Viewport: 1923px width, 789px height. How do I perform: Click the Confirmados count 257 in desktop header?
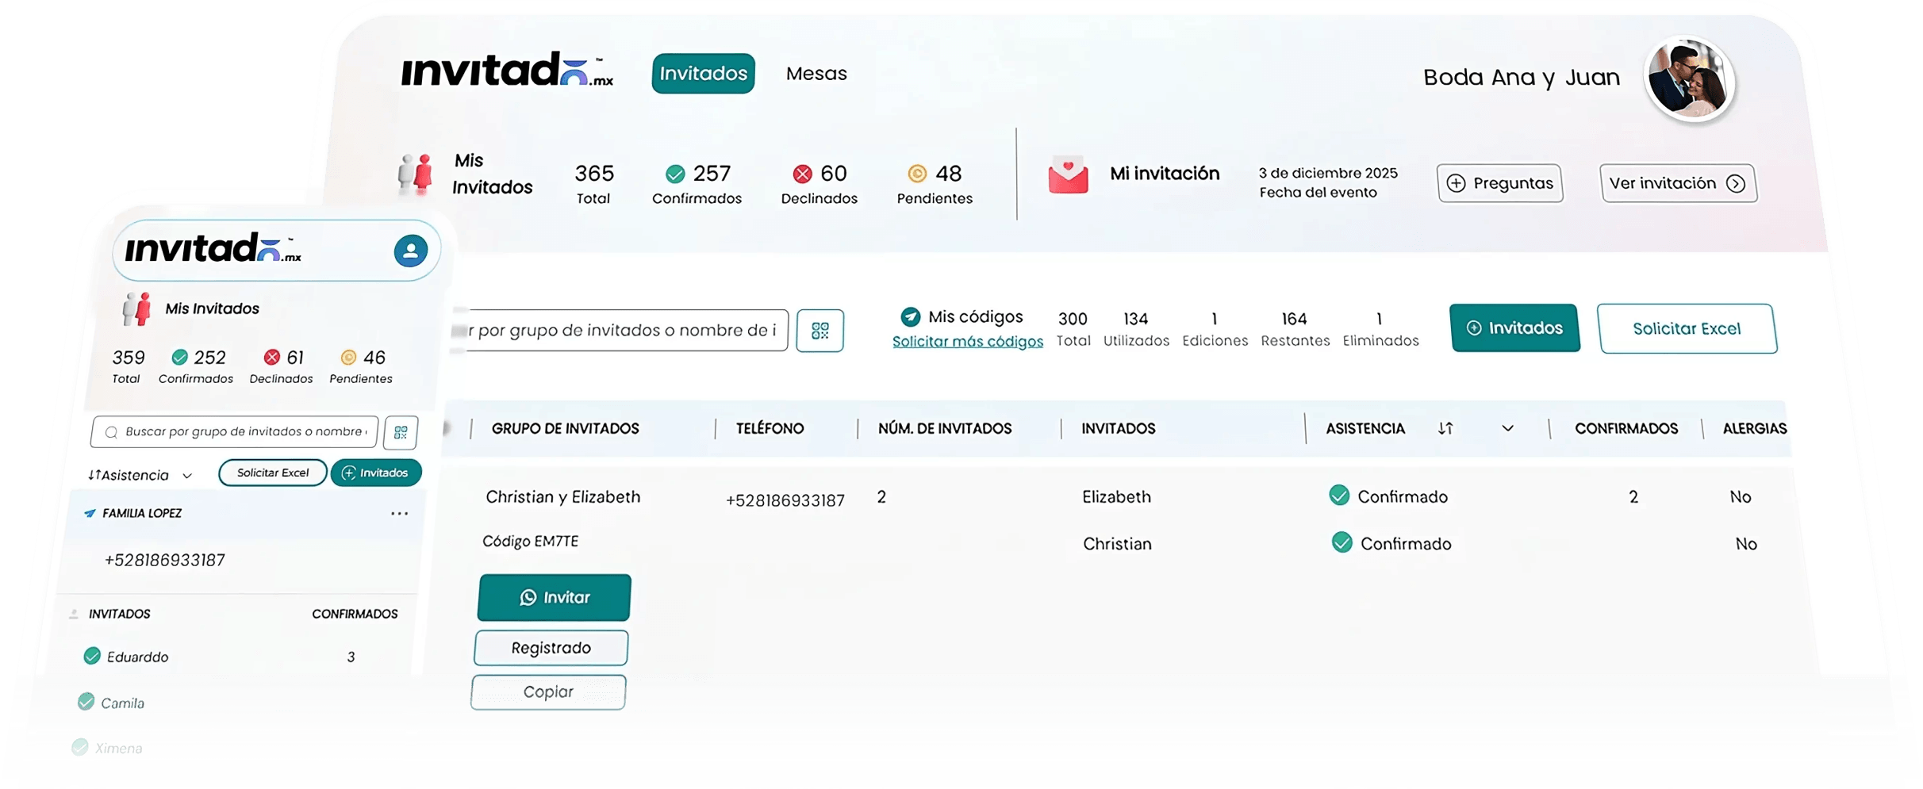712,173
